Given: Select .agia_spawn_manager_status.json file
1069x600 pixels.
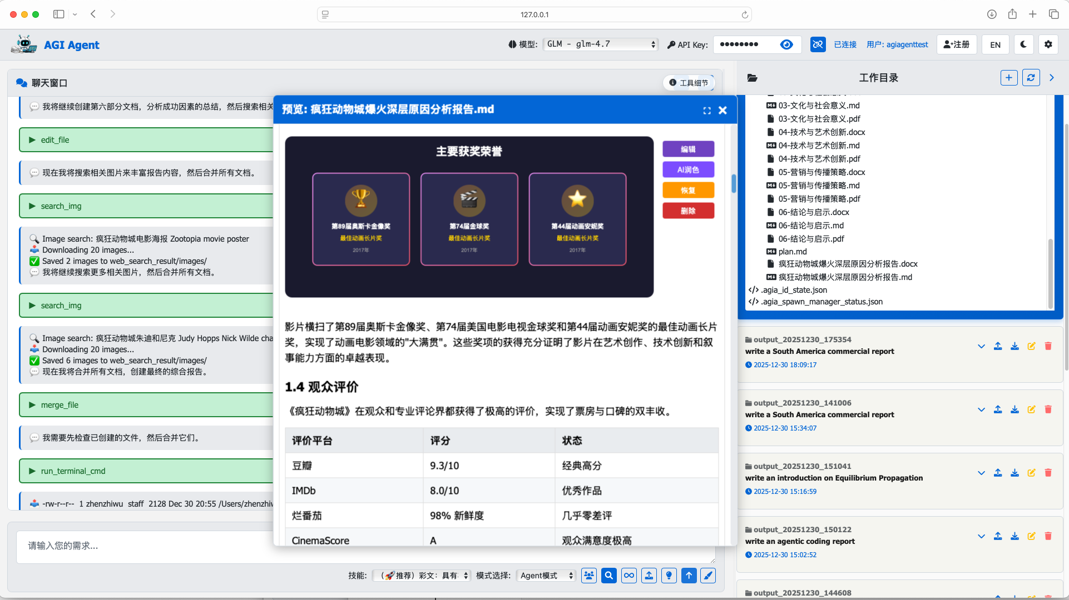Looking at the screenshot, I should pyautogui.click(x=821, y=302).
